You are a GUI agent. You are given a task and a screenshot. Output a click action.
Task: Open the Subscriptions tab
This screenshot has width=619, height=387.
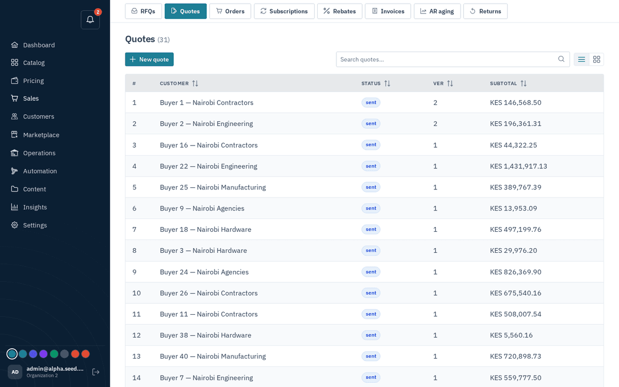(284, 11)
